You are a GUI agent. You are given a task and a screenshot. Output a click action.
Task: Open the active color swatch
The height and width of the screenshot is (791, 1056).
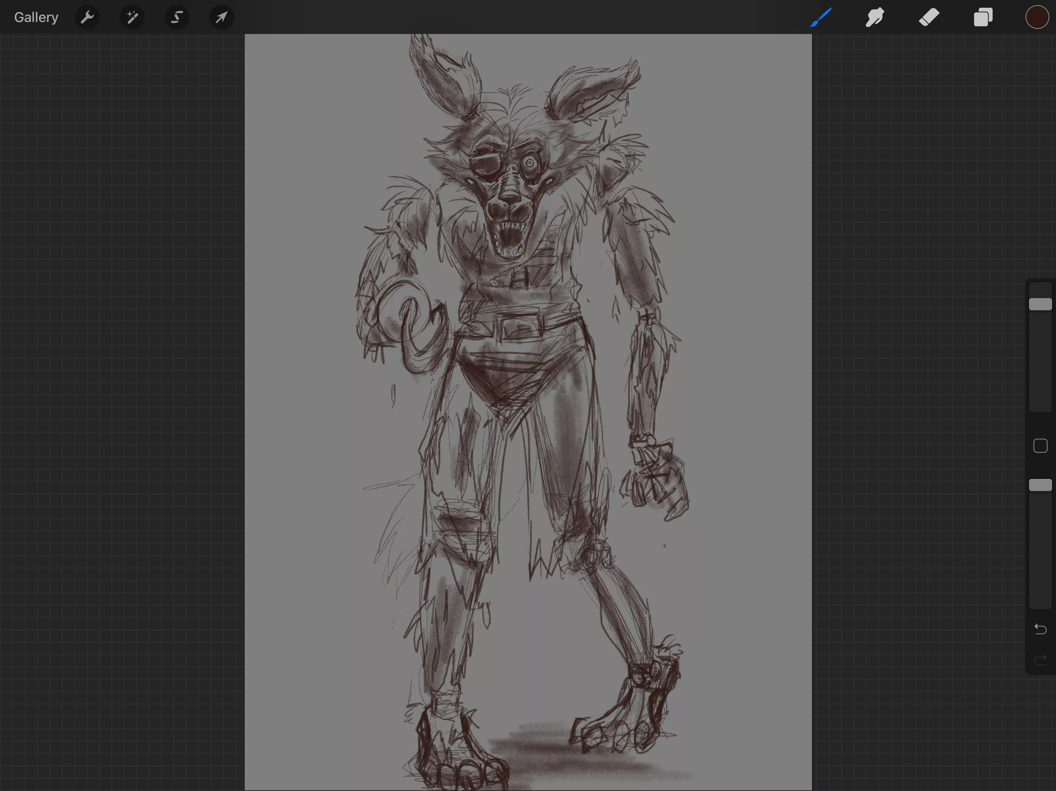pos(1037,18)
